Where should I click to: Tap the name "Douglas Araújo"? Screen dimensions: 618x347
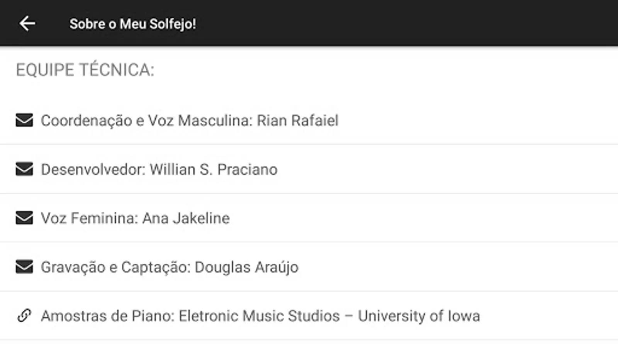246,267
